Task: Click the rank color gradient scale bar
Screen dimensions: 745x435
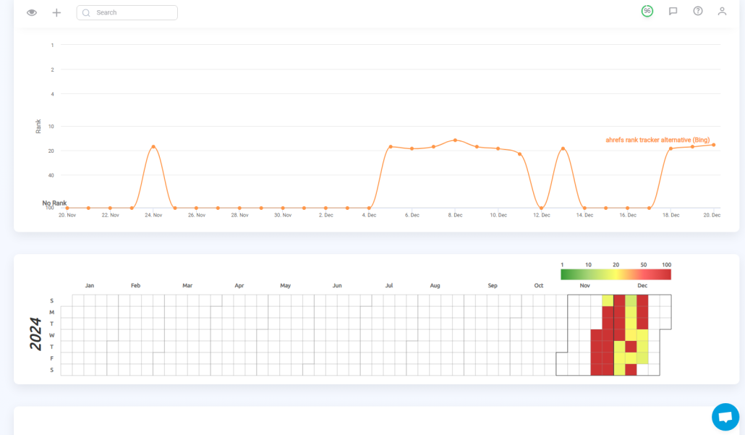Action: coord(616,274)
